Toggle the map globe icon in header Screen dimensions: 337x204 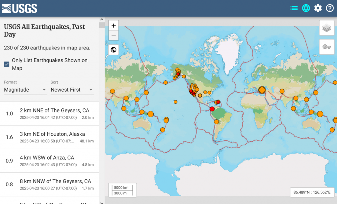306,8
